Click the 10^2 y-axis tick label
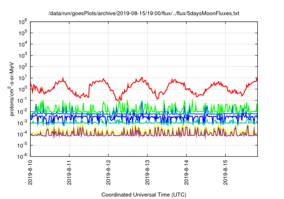 23,67
